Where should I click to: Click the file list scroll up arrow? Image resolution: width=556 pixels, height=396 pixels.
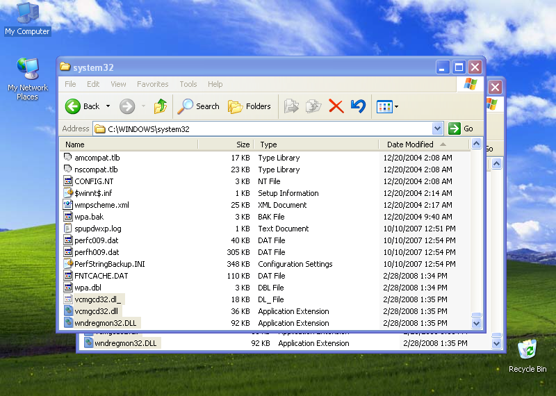point(476,144)
